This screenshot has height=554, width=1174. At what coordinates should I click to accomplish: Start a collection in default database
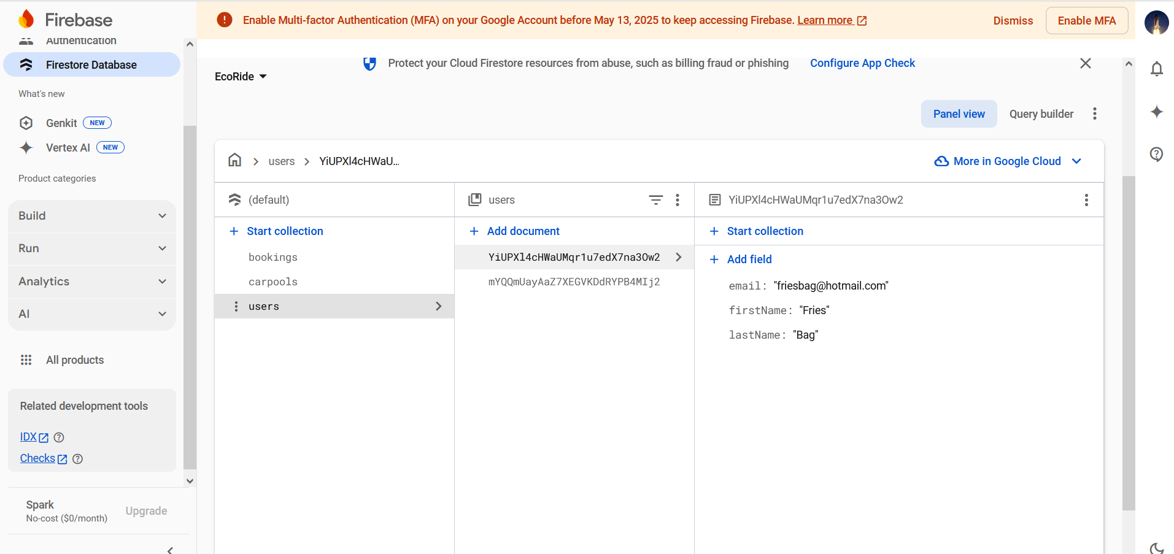click(277, 231)
